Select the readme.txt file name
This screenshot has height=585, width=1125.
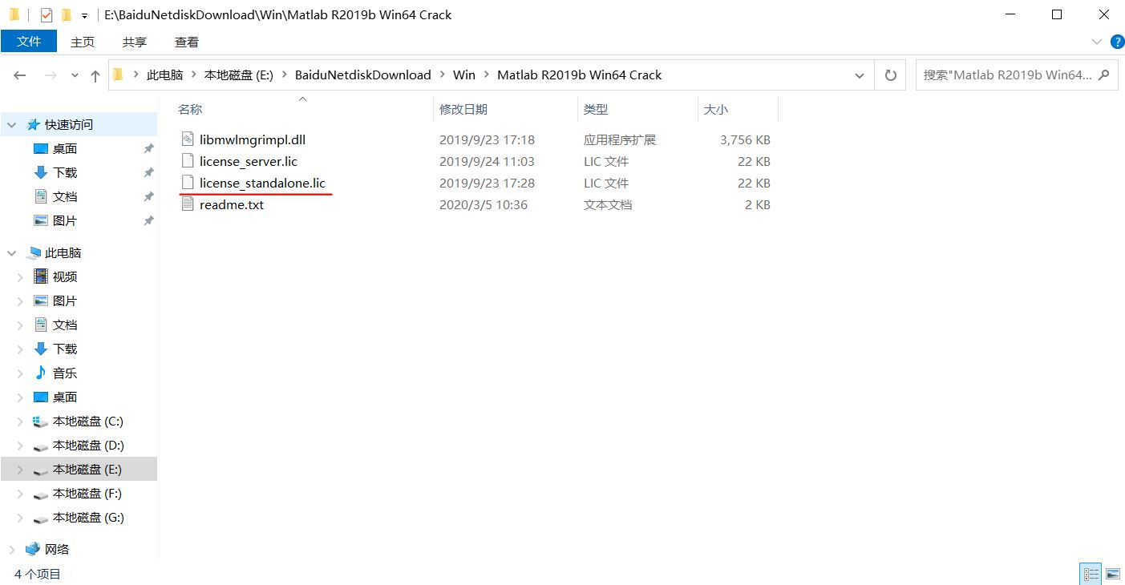pyautogui.click(x=232, y=204)
